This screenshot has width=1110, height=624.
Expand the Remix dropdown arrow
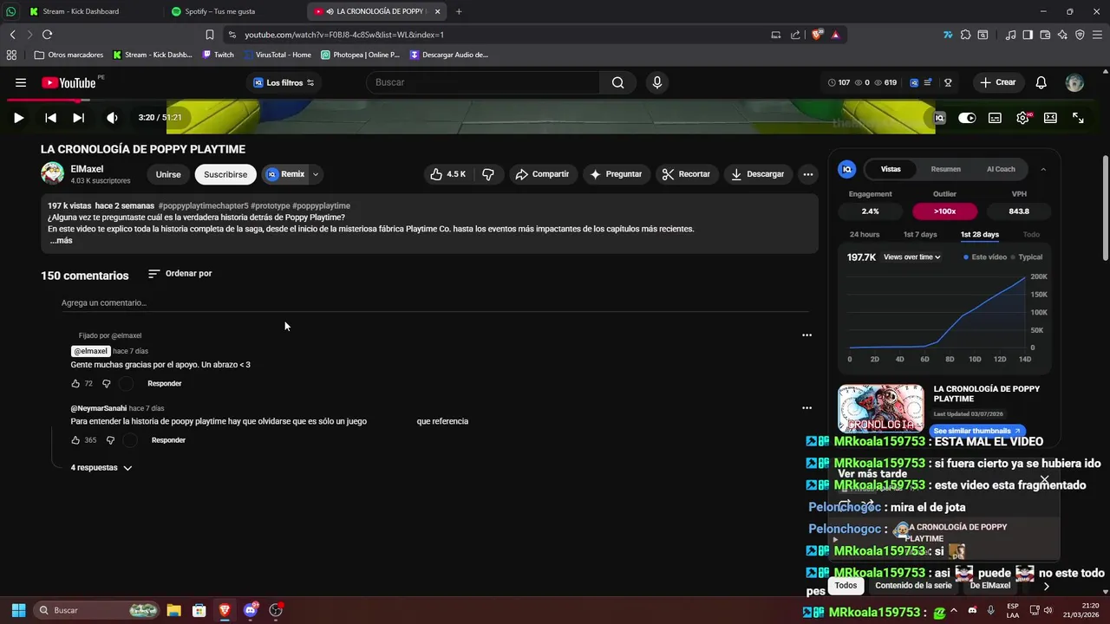tap(316, 174)
